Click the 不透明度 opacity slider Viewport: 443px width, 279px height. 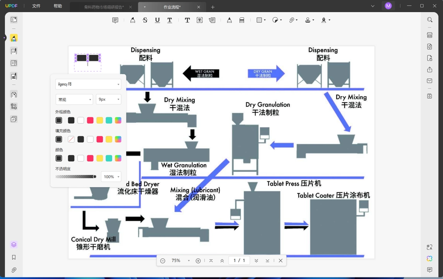coord(76,177)
